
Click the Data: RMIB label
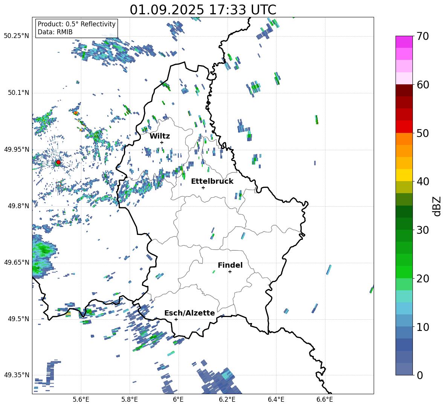point(55,32)
